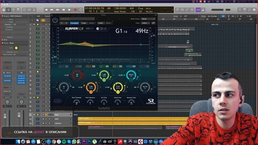This screenshot has height=145, width=258.
Task: Toggle Cycle mode button
Action: pyautogui.click(x=81, y=10)
